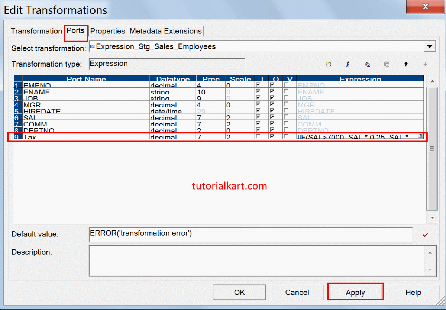The width and height of the screenshot is (446, 310).
Task: Copy the selected port
Action: click(x=367, y=64)
